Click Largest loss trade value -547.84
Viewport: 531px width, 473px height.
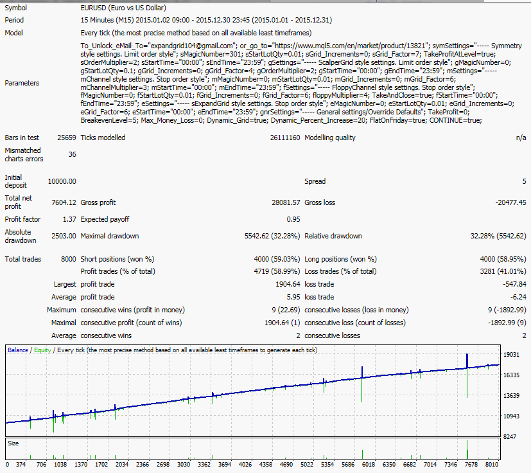[515, 284]
